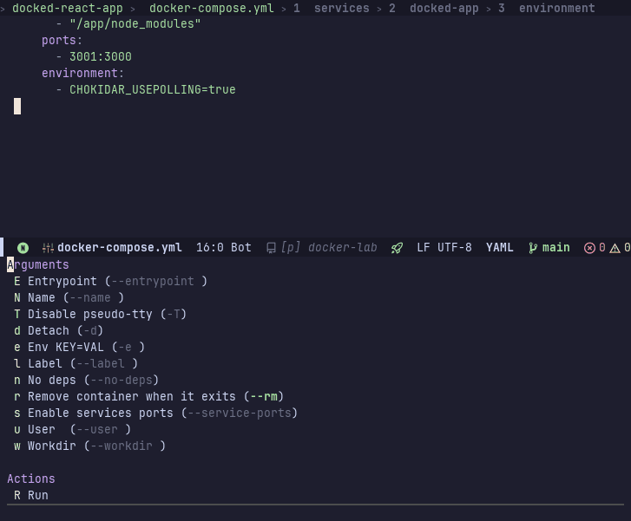This screenshot has height=521, width=631.
Task: Expand the Arguments section heading
Action: tap(38, 264)
